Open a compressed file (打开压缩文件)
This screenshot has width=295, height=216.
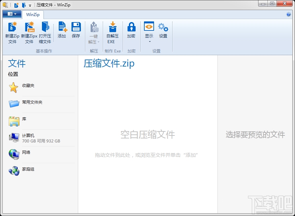tap(45, 33)
